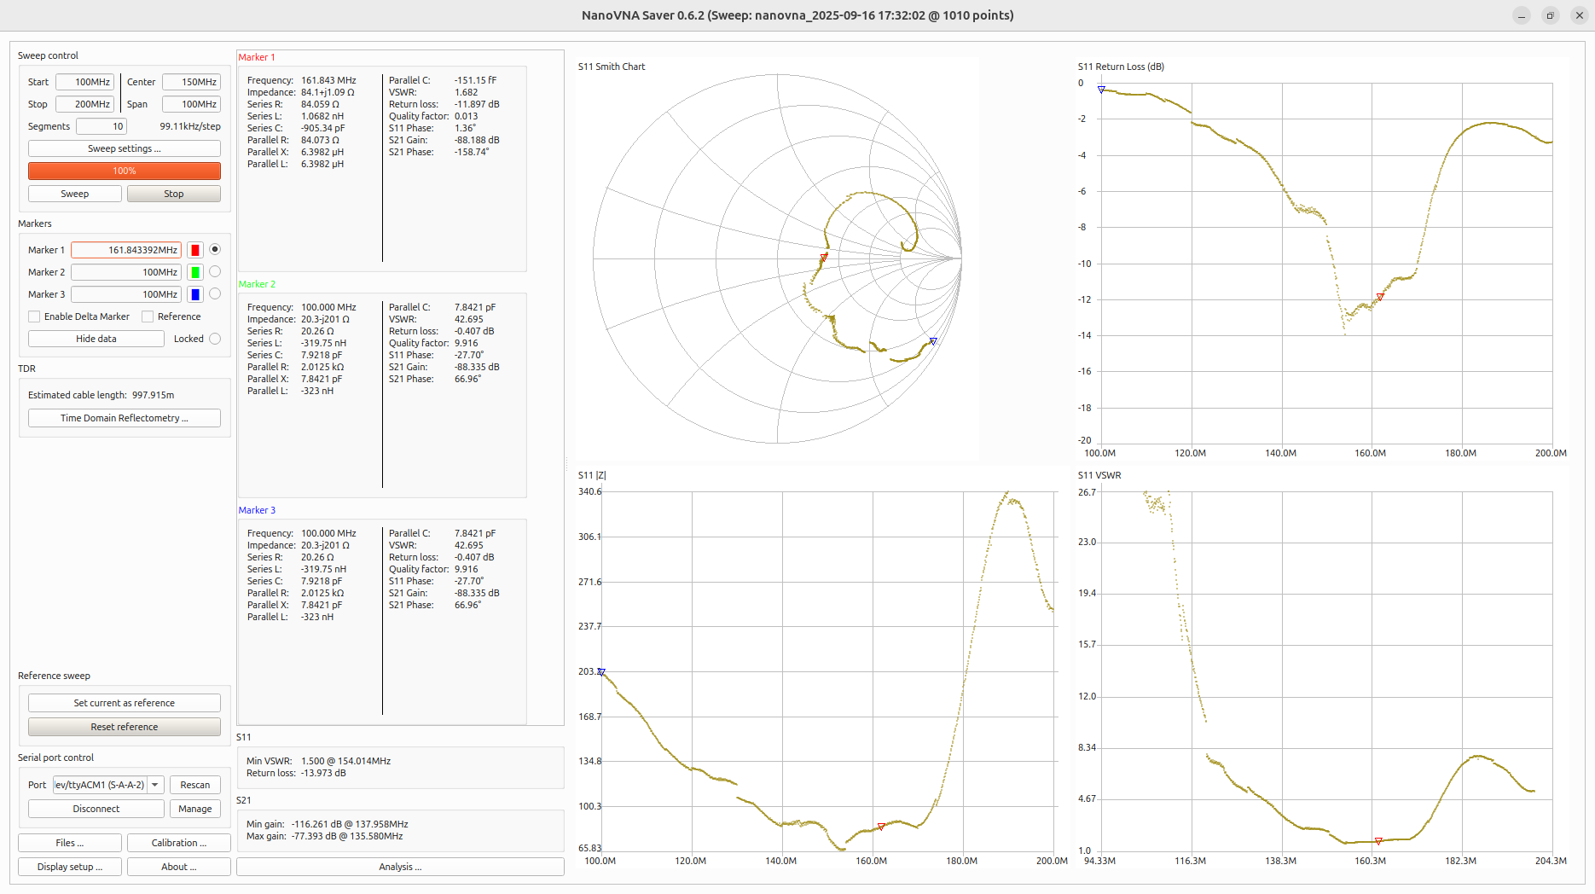The image size is (1595, 894).
Task: Select the Marker 3 radio button
Action: 215,293
